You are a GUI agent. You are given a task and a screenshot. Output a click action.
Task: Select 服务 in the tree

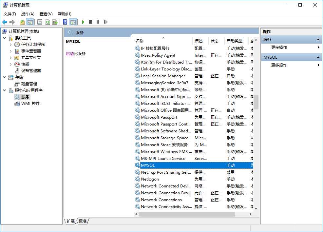(25, 97)
